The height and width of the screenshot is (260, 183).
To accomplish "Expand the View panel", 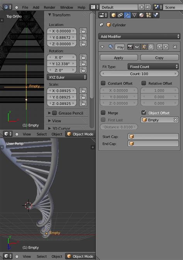I will [49, 121].
